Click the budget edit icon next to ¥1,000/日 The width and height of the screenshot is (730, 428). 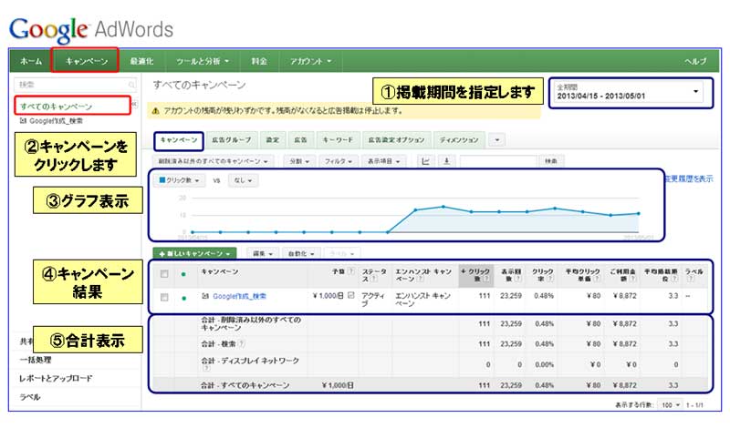351,295
